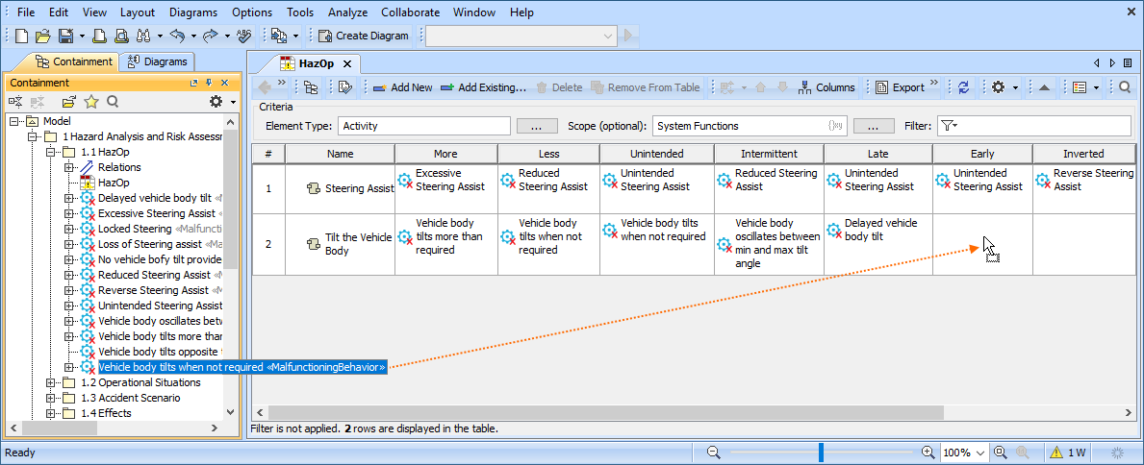
Task: Click the zoom in magnifier icon
Action: click(x=928, y=453)
